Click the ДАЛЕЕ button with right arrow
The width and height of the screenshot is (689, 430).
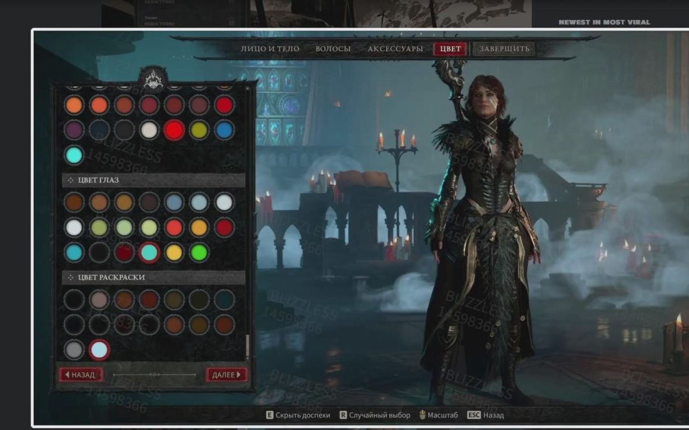click(x=226, y=375)
